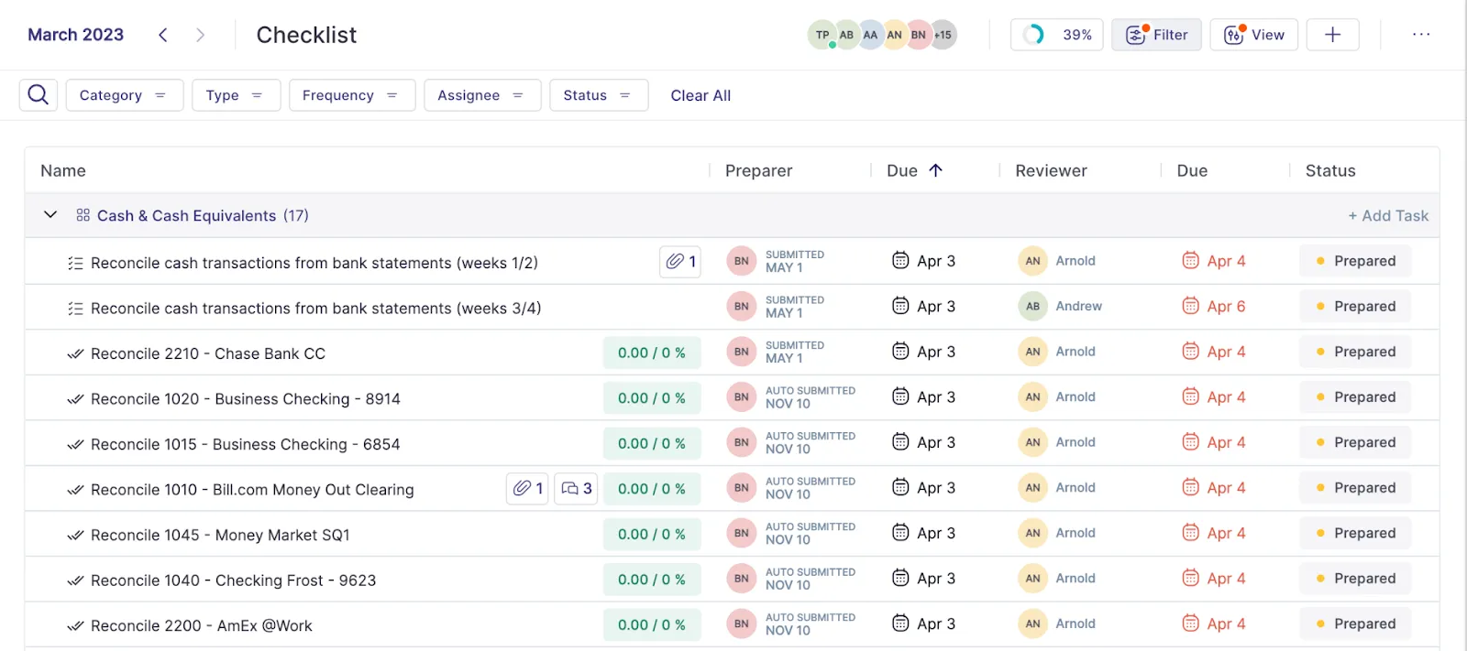1467x651 pixels.
Task: Open attachment badge on weeks 1/2 row
Action: (680, 262)
